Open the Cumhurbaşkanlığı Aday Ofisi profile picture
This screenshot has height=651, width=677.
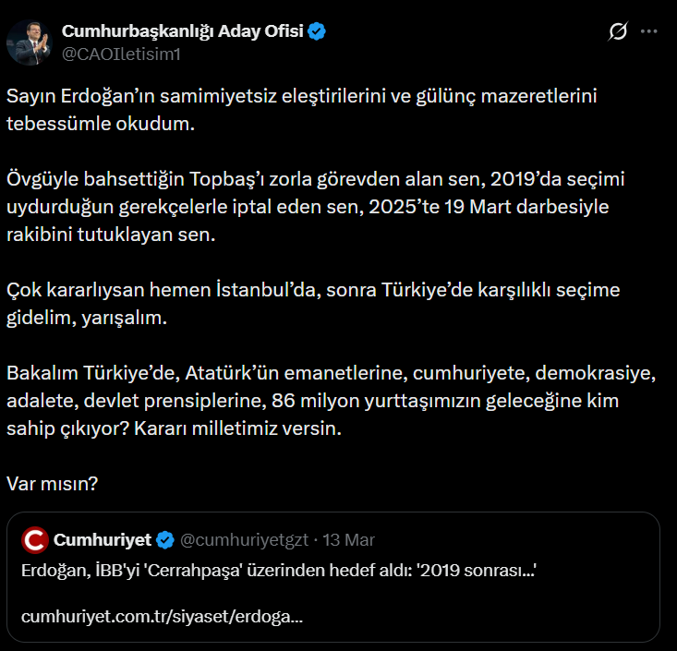pyautogui.click(x=29, y=42)
